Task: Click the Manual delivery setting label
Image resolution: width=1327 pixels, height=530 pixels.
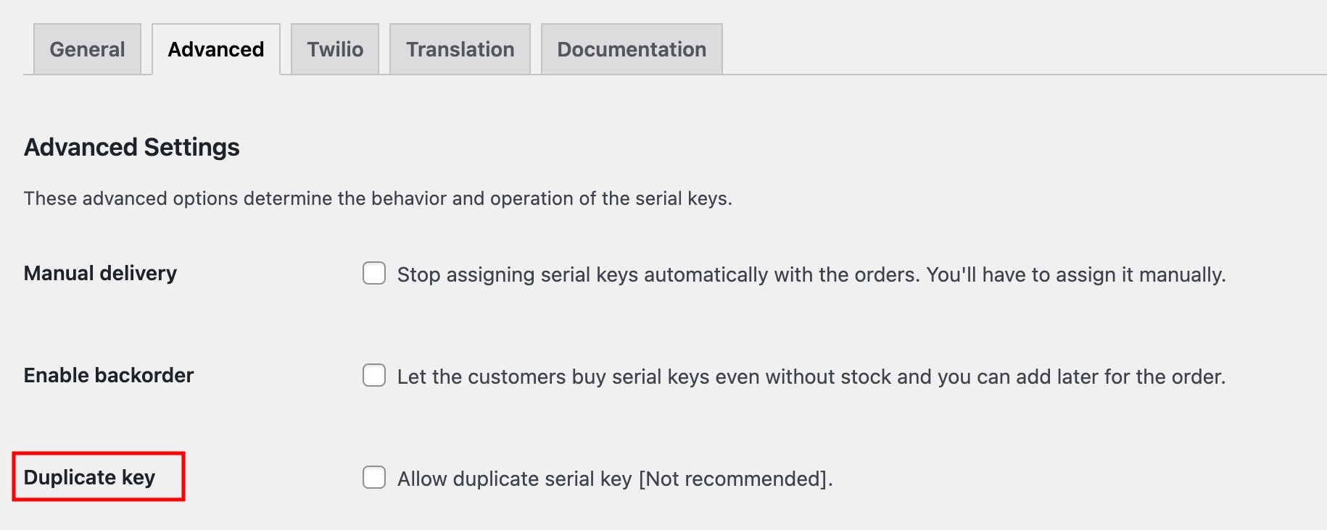Action: [x=99, y=274]
